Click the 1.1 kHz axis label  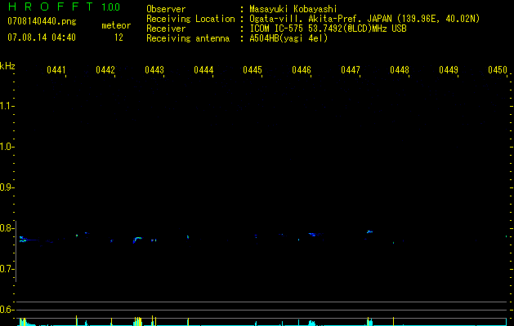pyautogui.click(x=6, y=106)
